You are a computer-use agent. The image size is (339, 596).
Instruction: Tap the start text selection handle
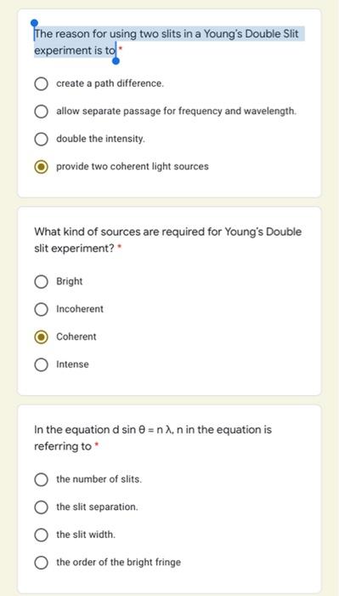point(34,24)
